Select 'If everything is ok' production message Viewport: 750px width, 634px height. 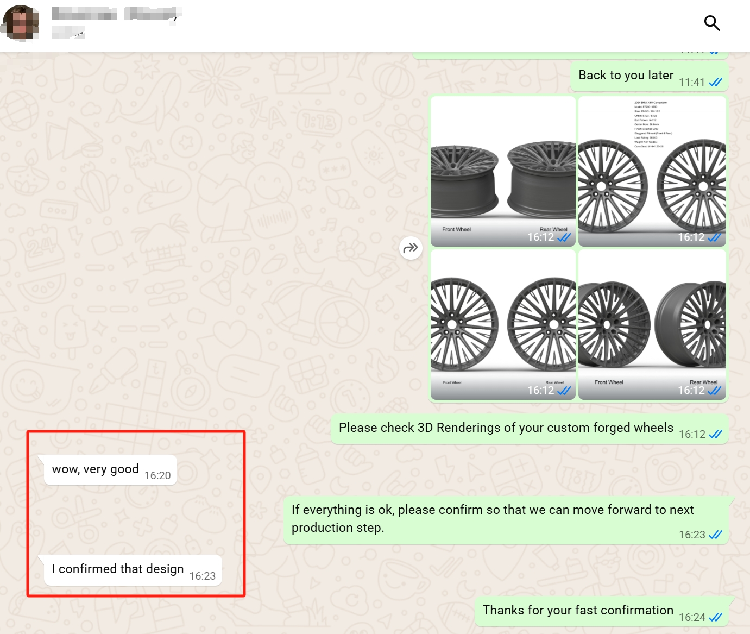point(506,520)
